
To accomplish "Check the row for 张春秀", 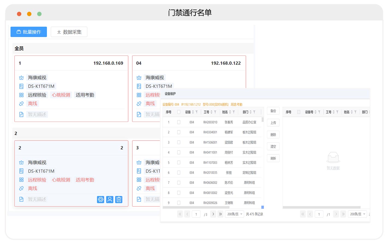I will (179, 122).
